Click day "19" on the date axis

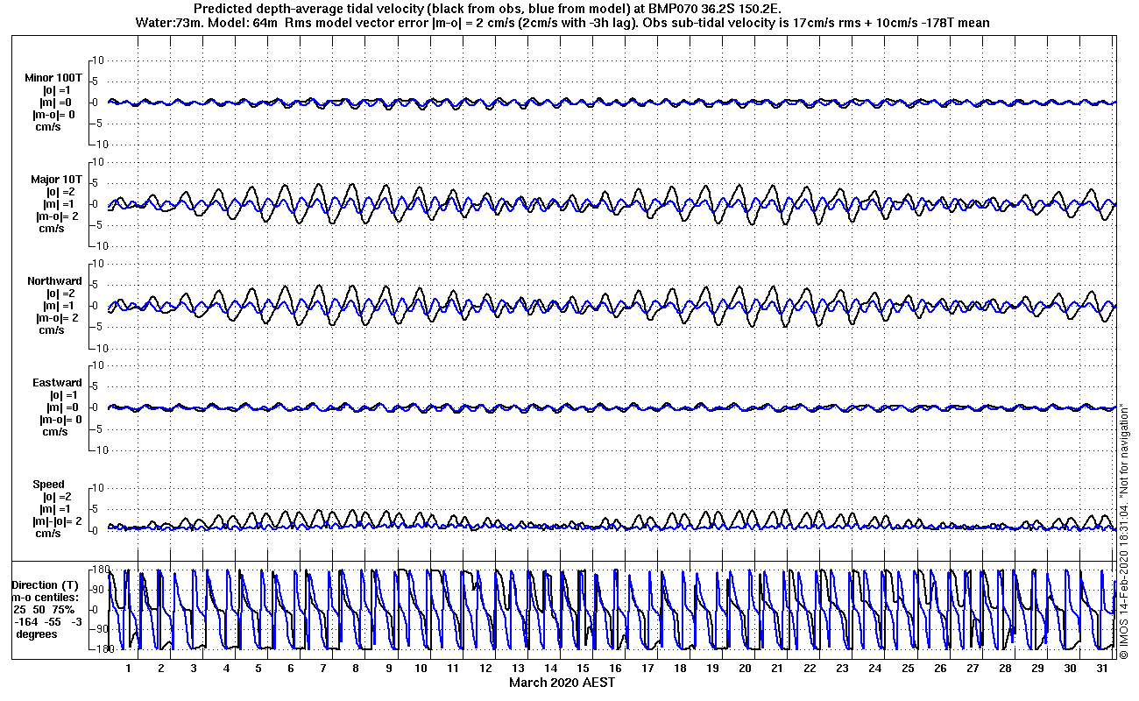tap(712, 669)
